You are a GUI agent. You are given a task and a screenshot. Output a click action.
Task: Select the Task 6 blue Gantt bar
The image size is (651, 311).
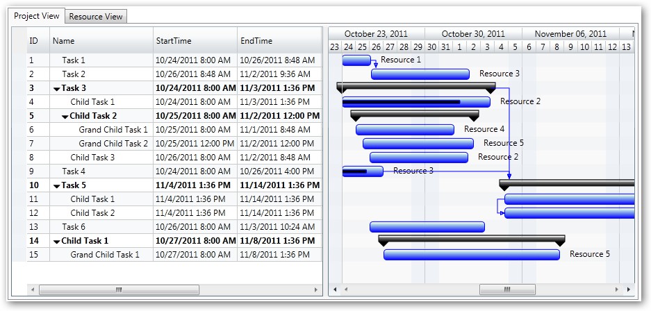click(x=427, y=227)
